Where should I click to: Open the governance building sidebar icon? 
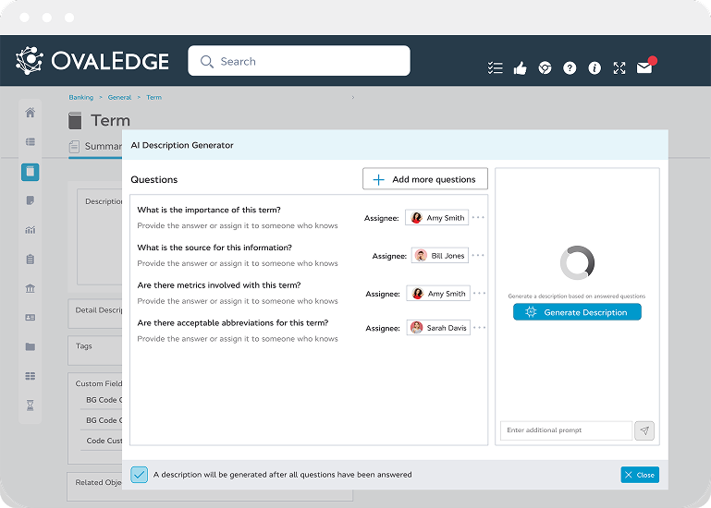[30, 288]
